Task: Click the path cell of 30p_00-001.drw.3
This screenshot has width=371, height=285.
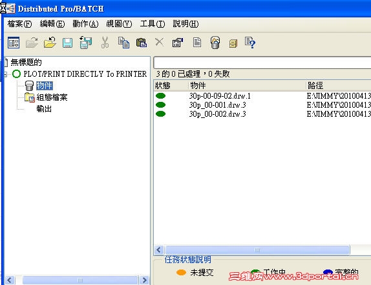Action: pyautogui.click(x=339, y=105)
